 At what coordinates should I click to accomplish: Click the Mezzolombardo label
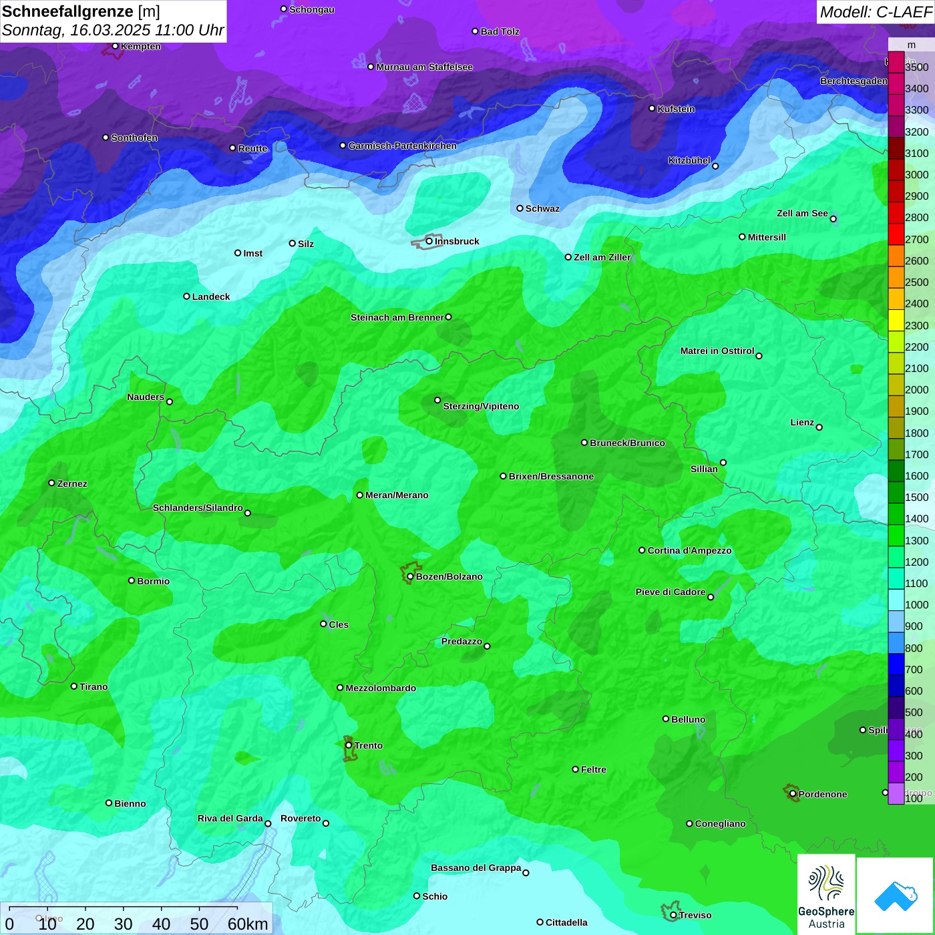pyautogui.click(x=381, y=688)
